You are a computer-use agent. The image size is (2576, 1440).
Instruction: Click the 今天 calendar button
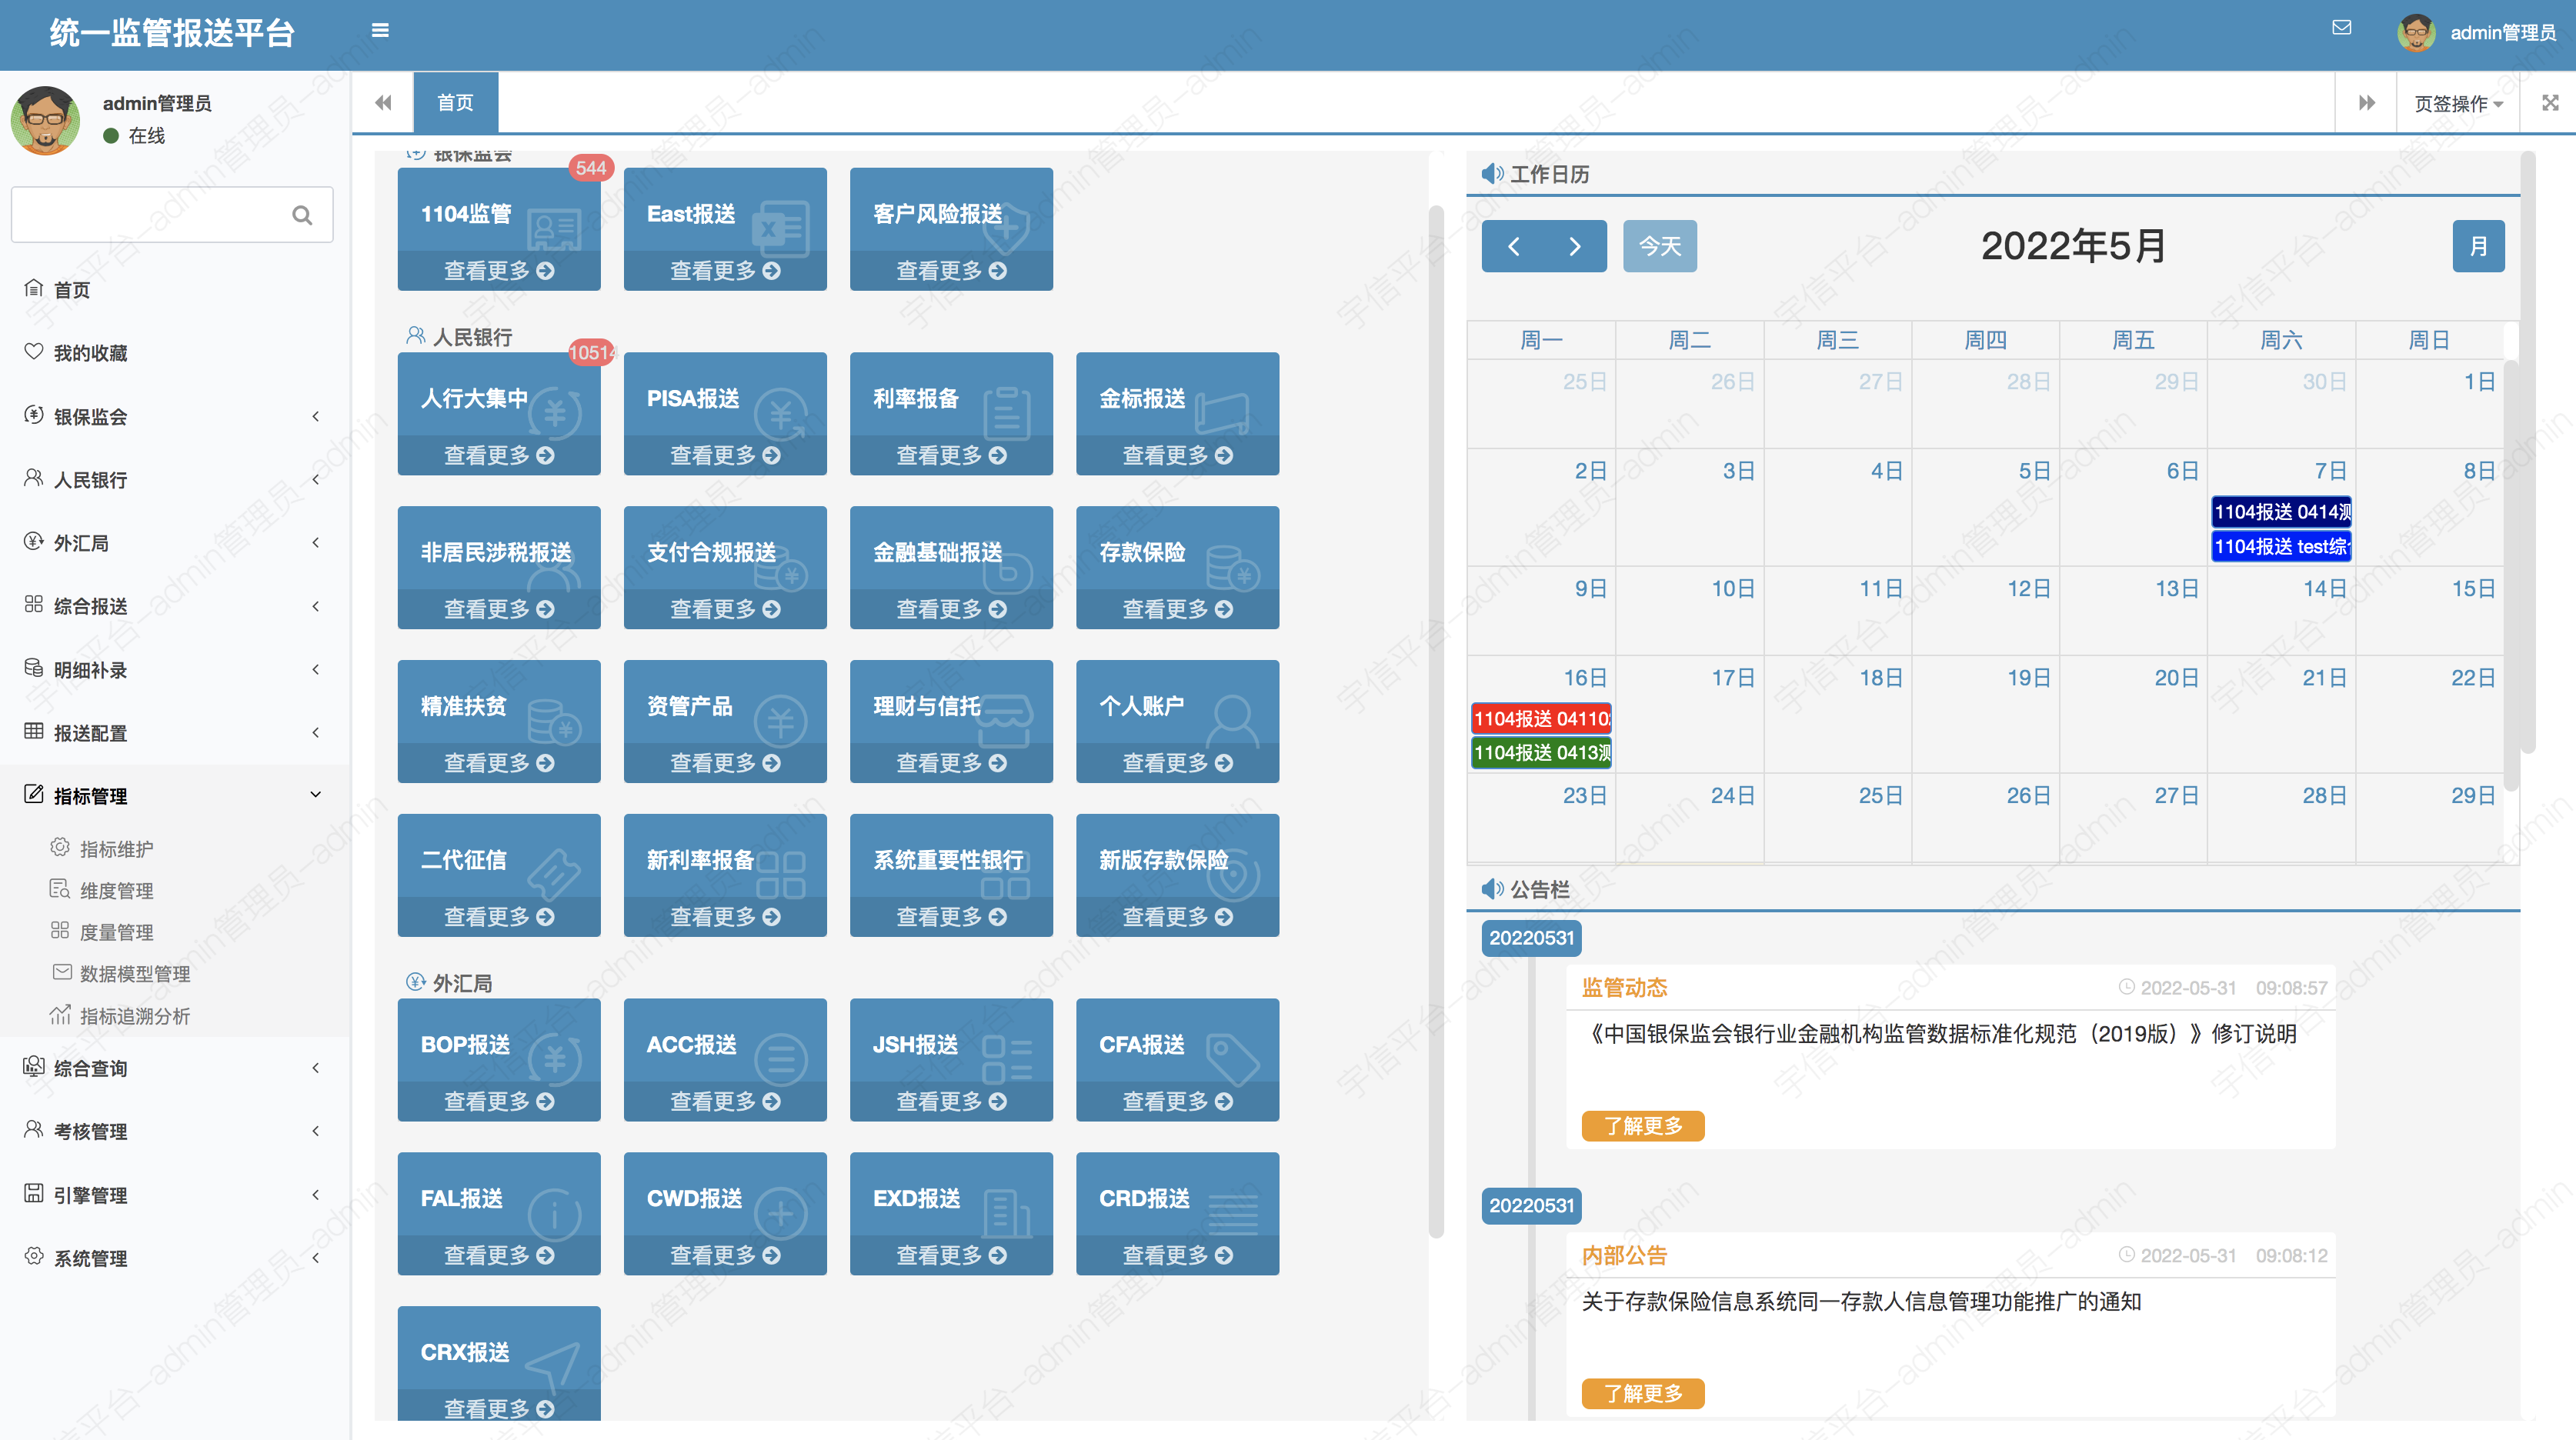click(1659, 246)
